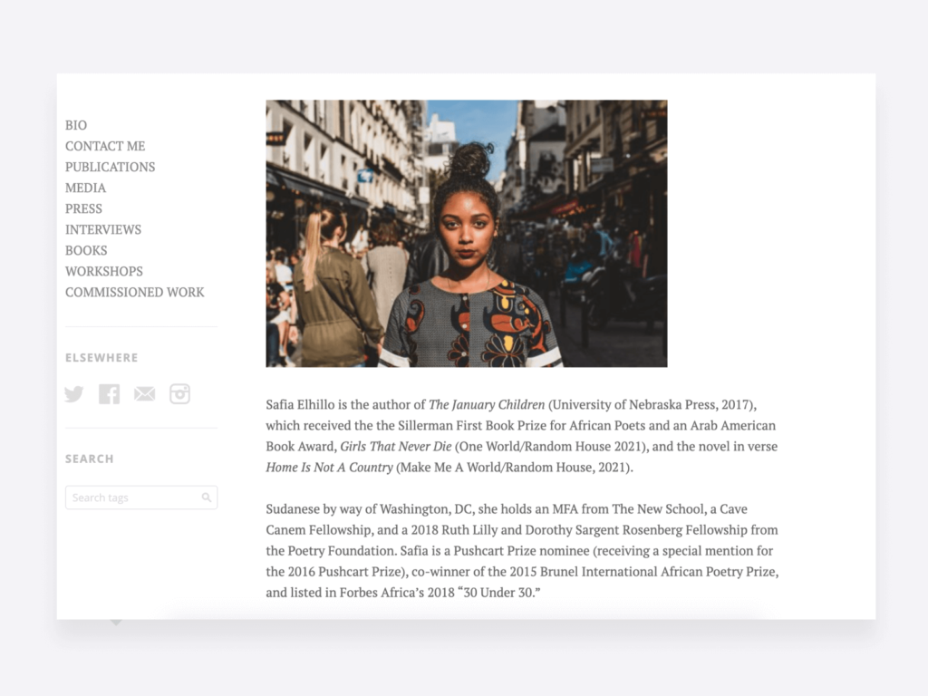Go to the BIO page

[76, 125]
